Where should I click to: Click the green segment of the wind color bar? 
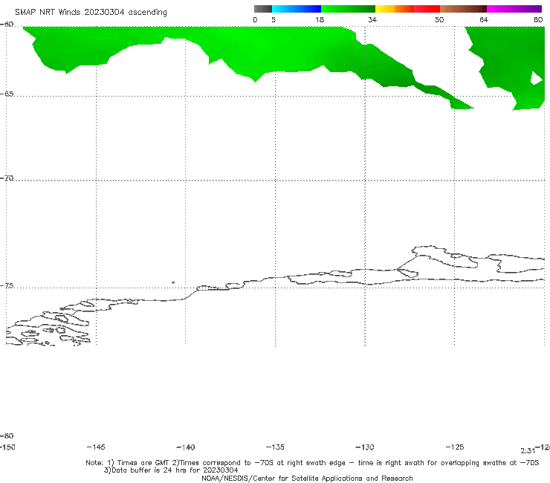[348, 9]
